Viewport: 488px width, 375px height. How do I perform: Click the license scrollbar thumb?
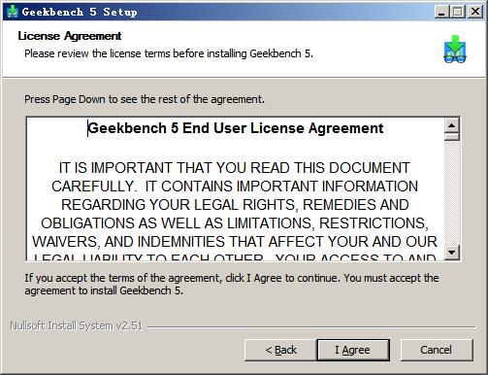(x=452, y=137)
